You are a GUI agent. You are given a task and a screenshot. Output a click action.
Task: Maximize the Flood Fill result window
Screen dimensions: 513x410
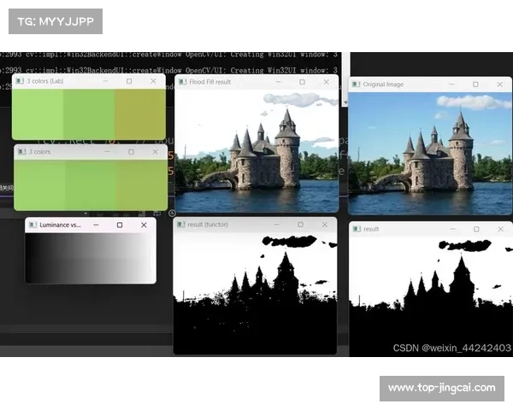[x=302, y=82]
